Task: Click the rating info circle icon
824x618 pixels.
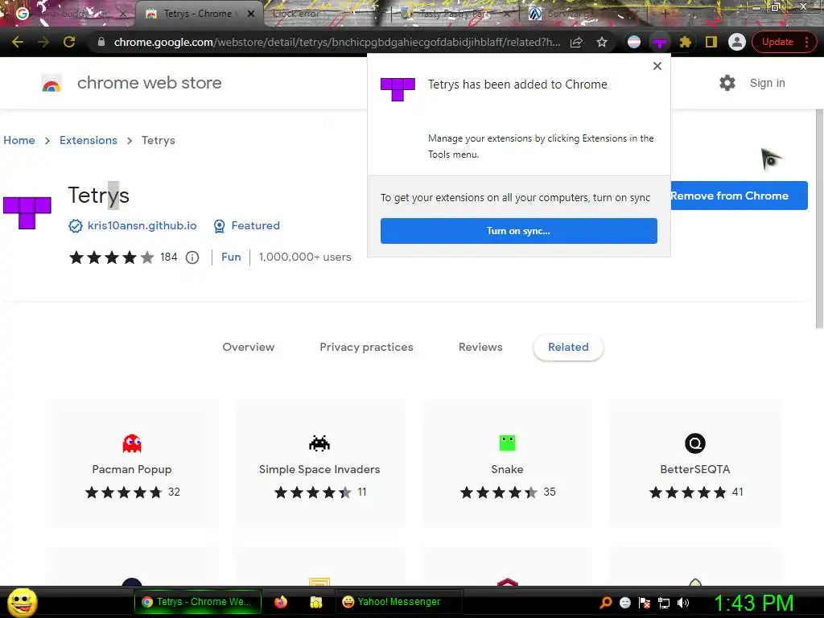Action: point(192,257)
